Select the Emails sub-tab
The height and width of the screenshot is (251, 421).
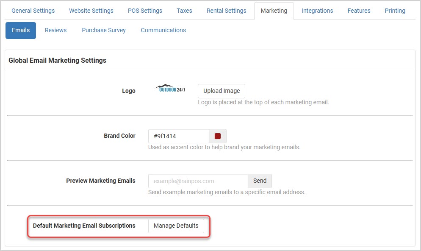(x=21, y=31)
